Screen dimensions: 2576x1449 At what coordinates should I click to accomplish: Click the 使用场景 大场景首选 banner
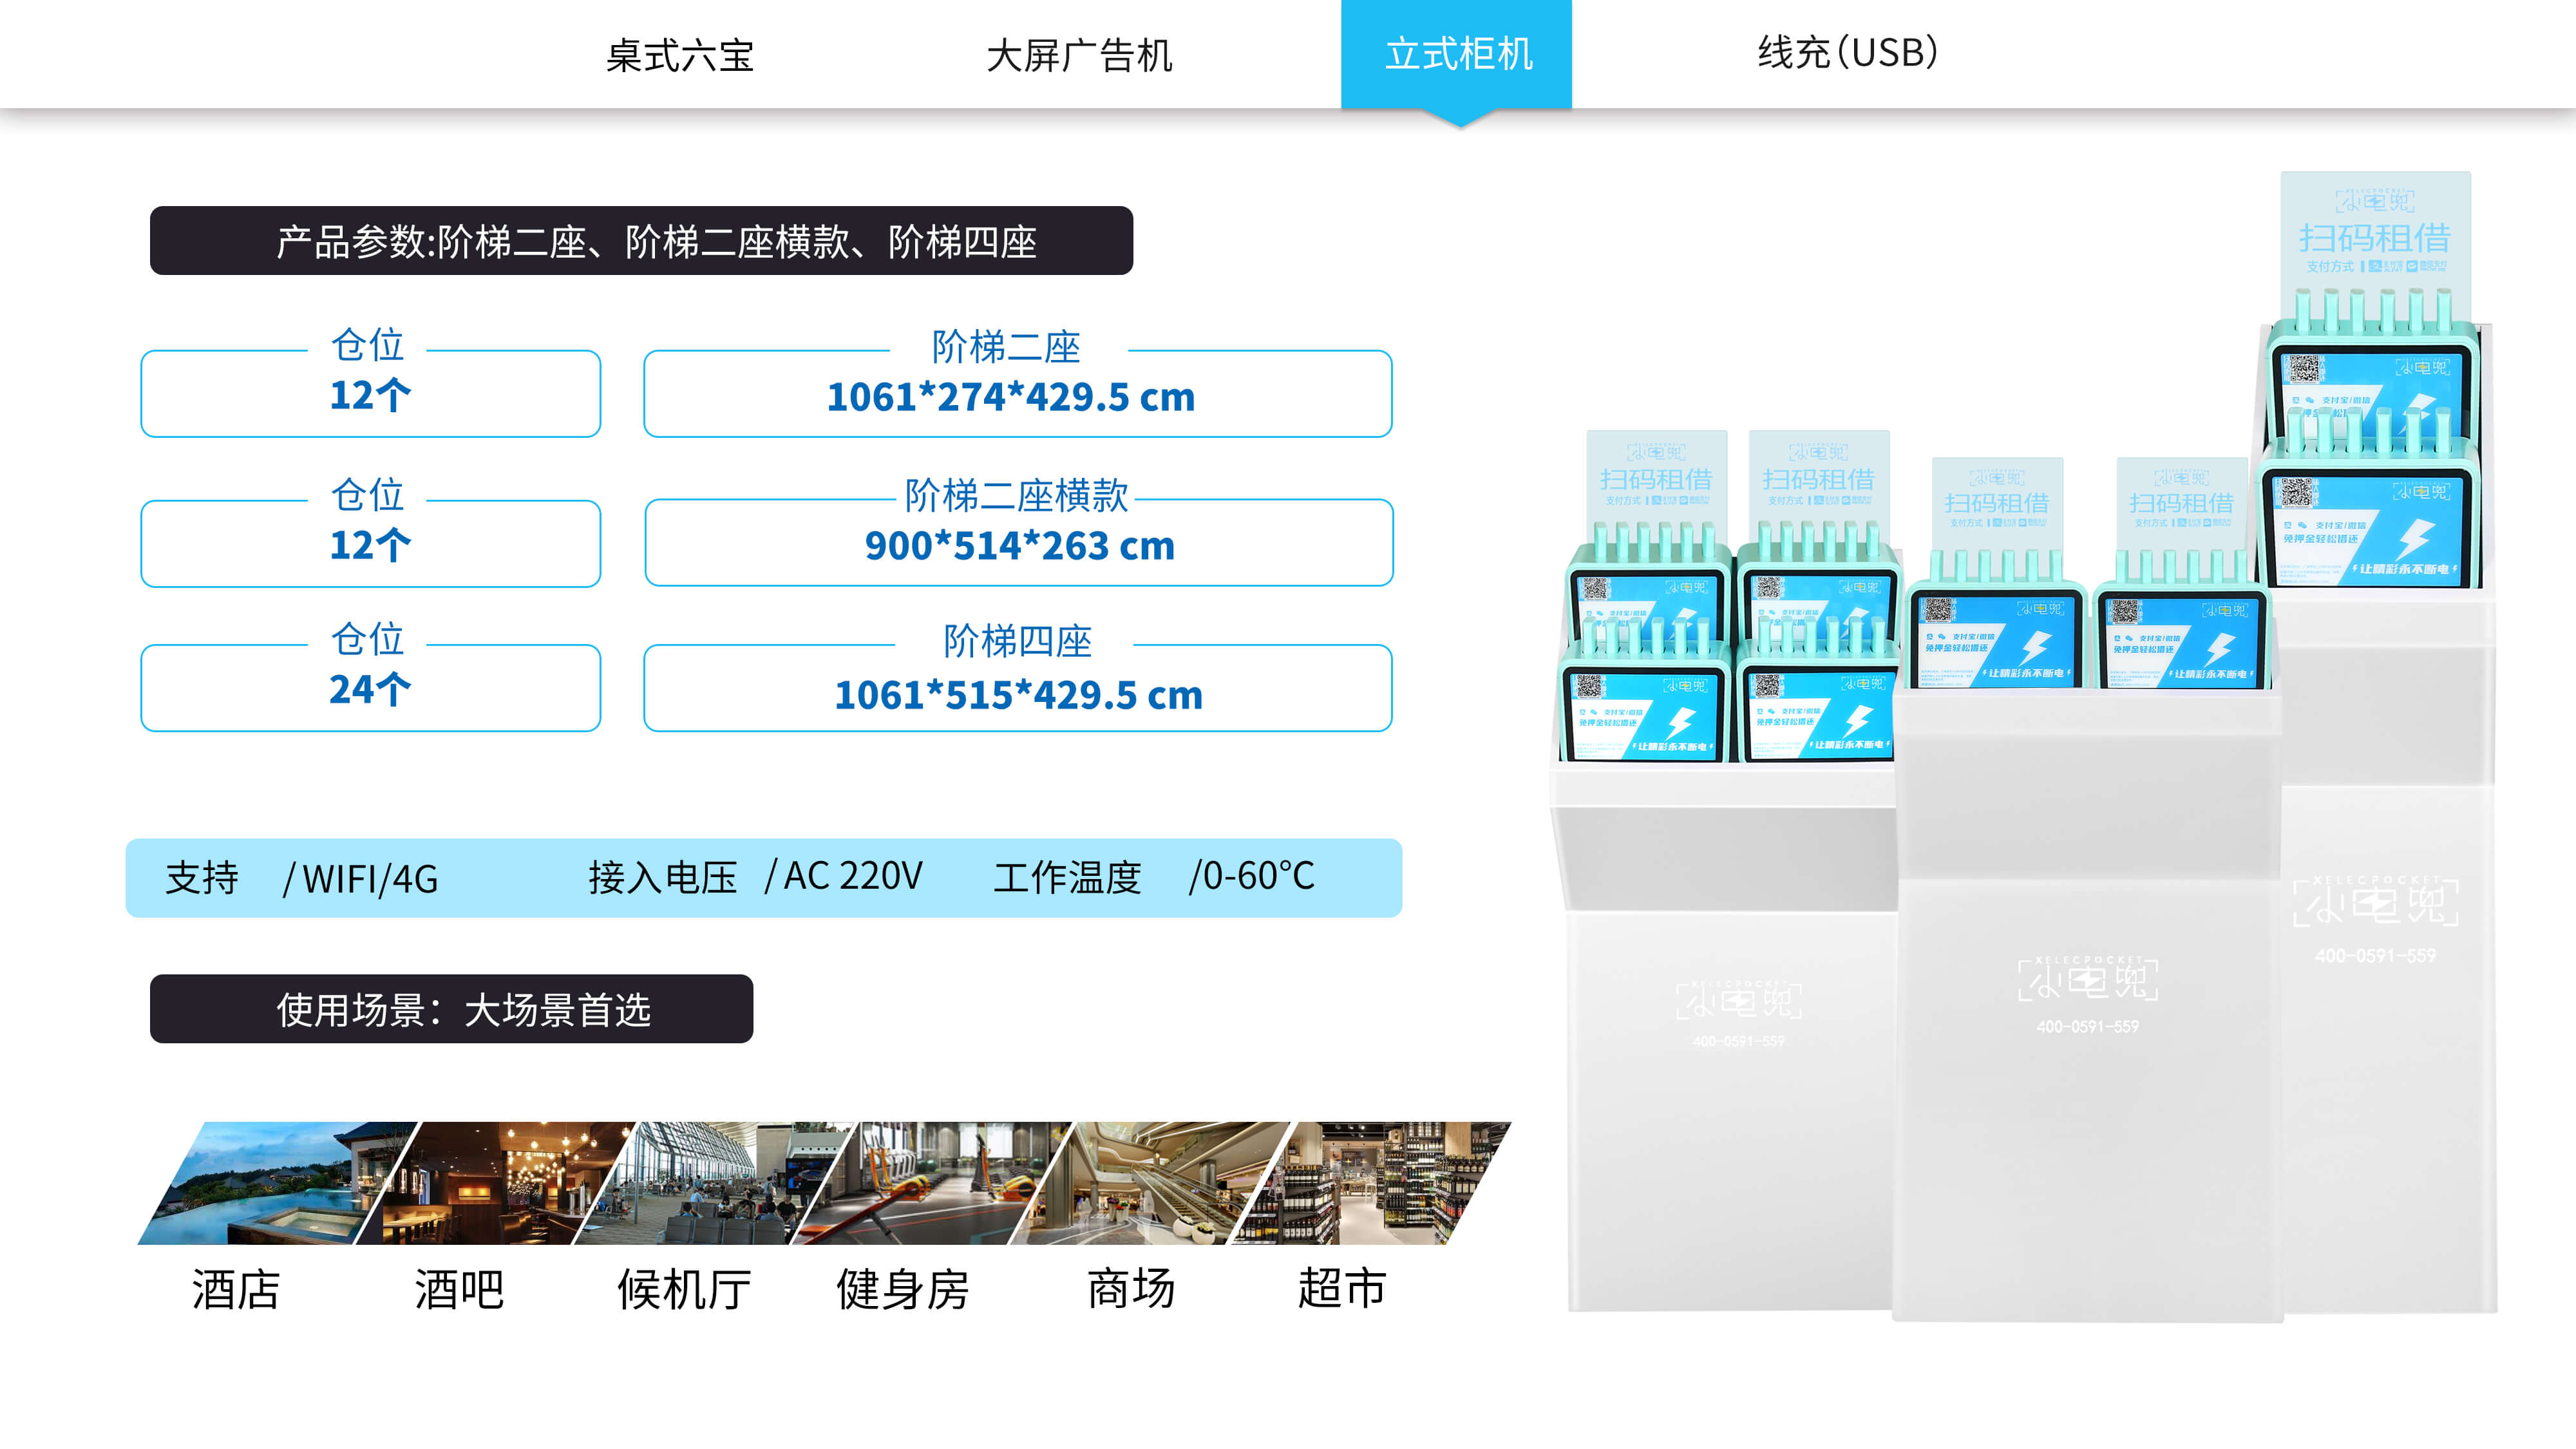[x=451, y=1009]
